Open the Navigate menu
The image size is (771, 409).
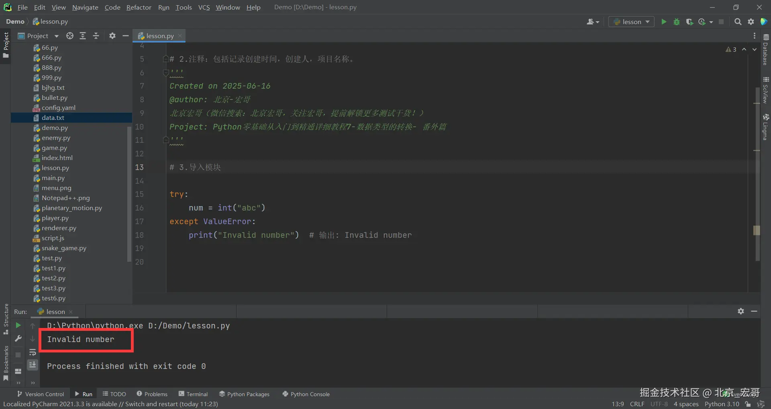point(85,7)
